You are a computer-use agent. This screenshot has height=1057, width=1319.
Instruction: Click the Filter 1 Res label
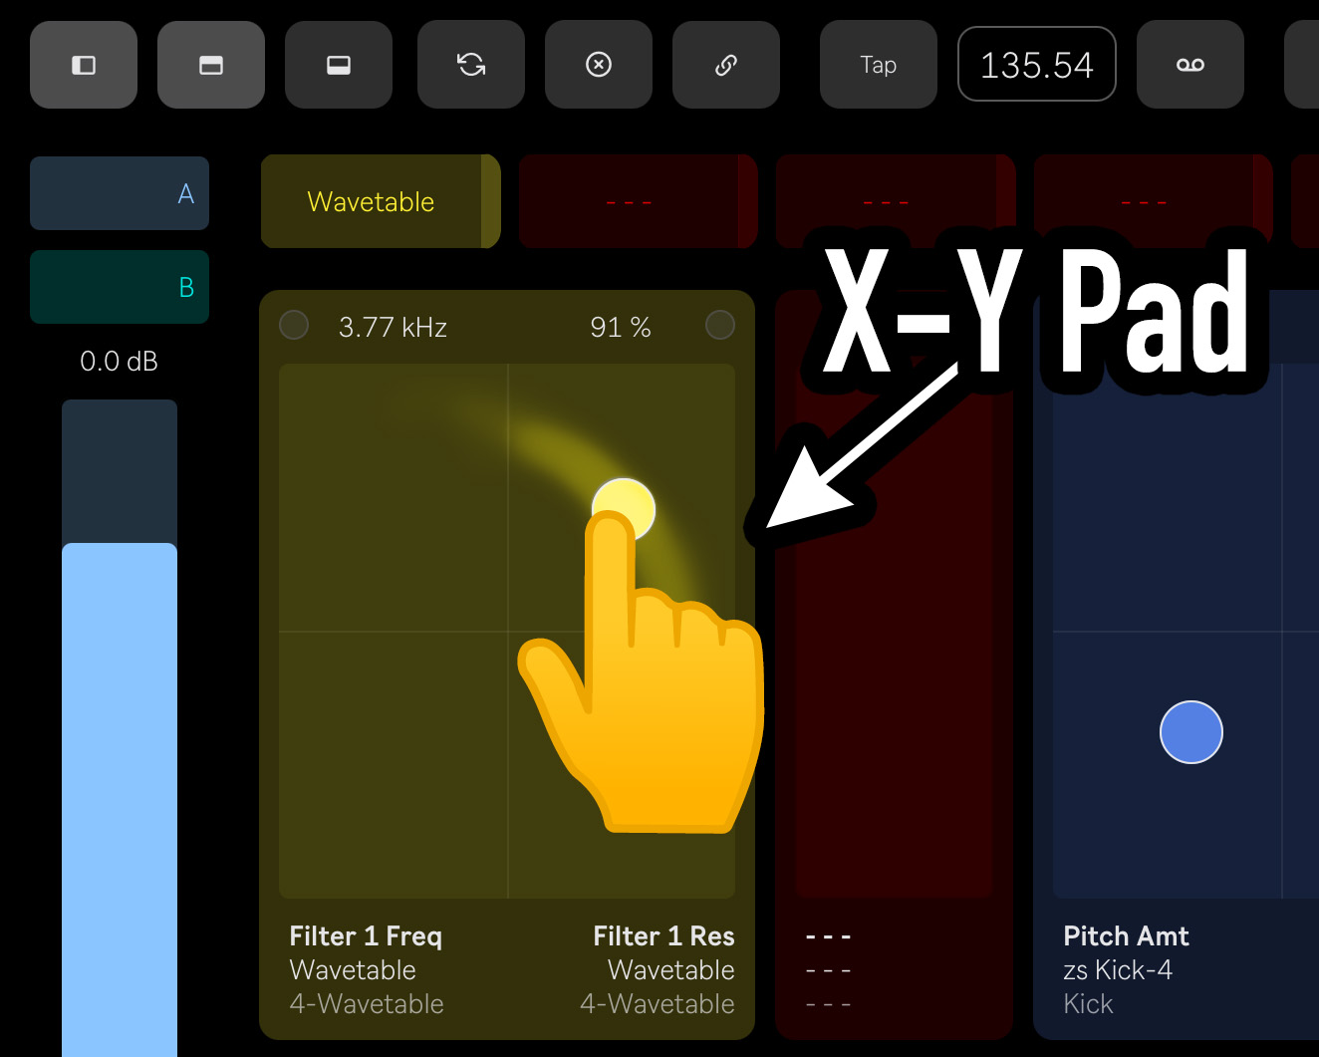663,936
